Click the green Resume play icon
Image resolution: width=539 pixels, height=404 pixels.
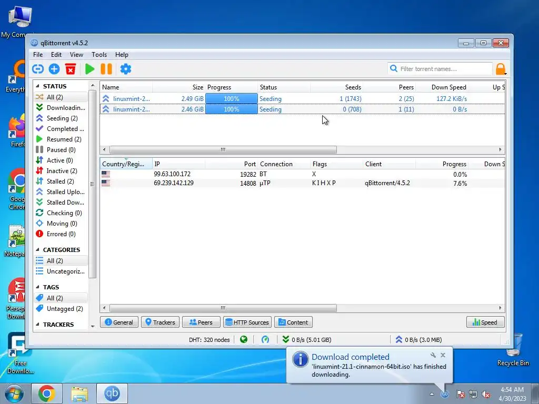click(89, 69)
